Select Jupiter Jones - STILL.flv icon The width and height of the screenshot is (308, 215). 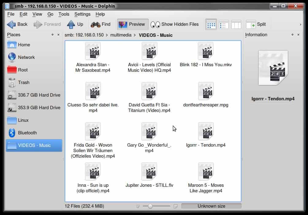pyautogui.click(x=149, y=171)
